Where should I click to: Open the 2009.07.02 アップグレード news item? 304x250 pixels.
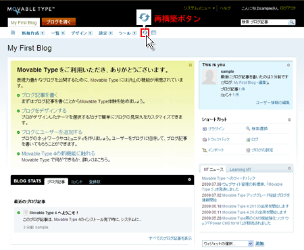point(246,197)
